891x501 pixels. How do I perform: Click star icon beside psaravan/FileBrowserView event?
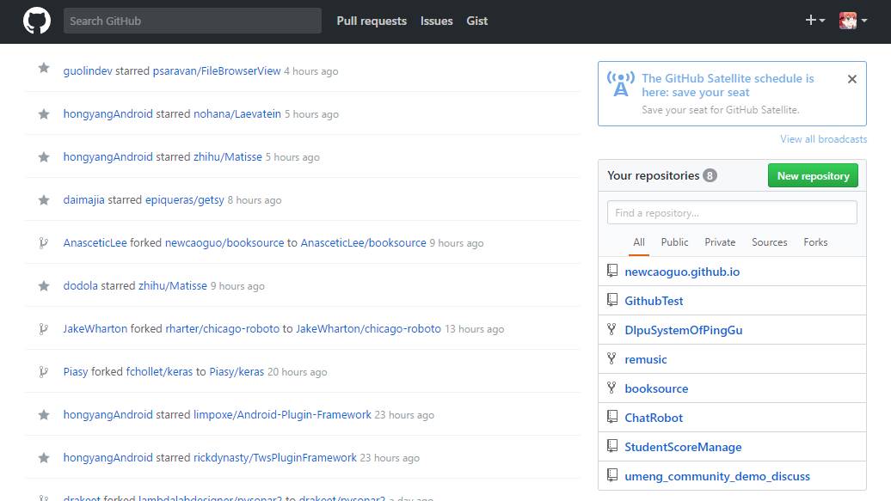(44, 68)
